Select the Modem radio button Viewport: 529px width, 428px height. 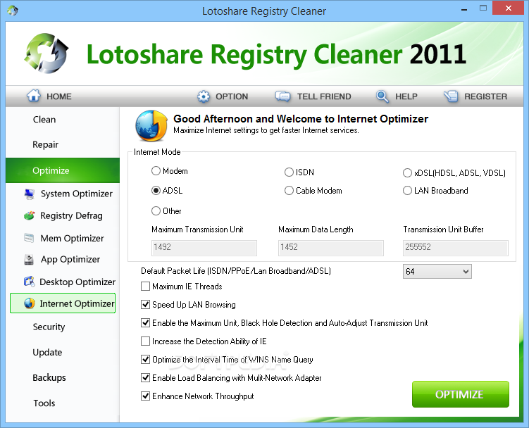tap(156, 171)
